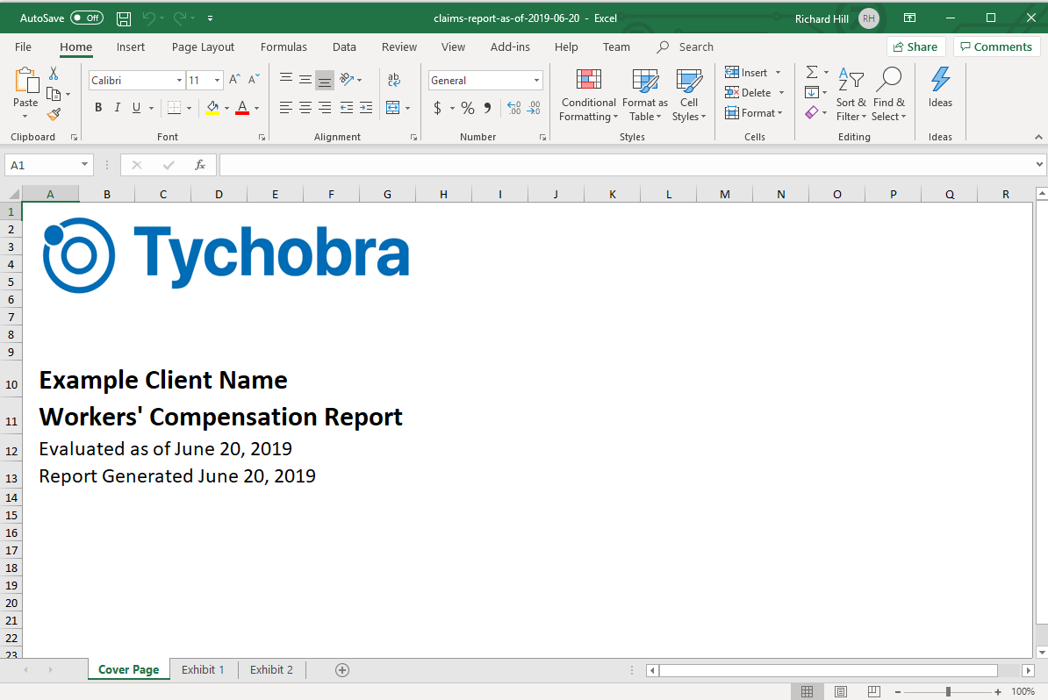The height and width of the screenshot is (700, 1048).
Task: Click Increase Font Size icon
Action: tap(234, 80)
